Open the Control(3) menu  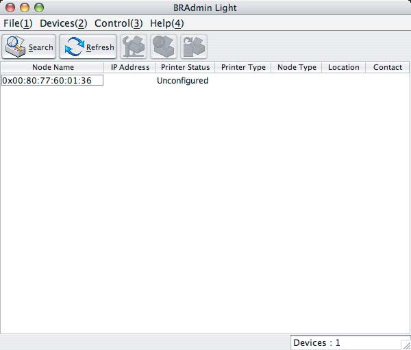[x=119, y=23]
